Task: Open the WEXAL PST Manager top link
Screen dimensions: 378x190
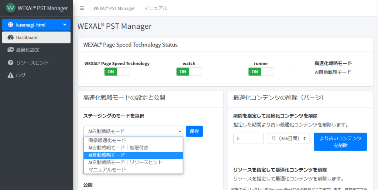Action: click(114, 8)
